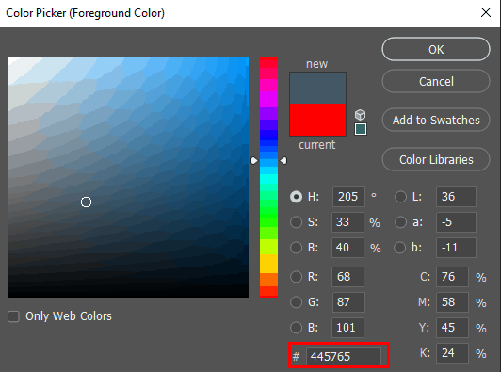501x372 pixels.
Task: Click the G field showing 87
Action: tap(348, 302)
